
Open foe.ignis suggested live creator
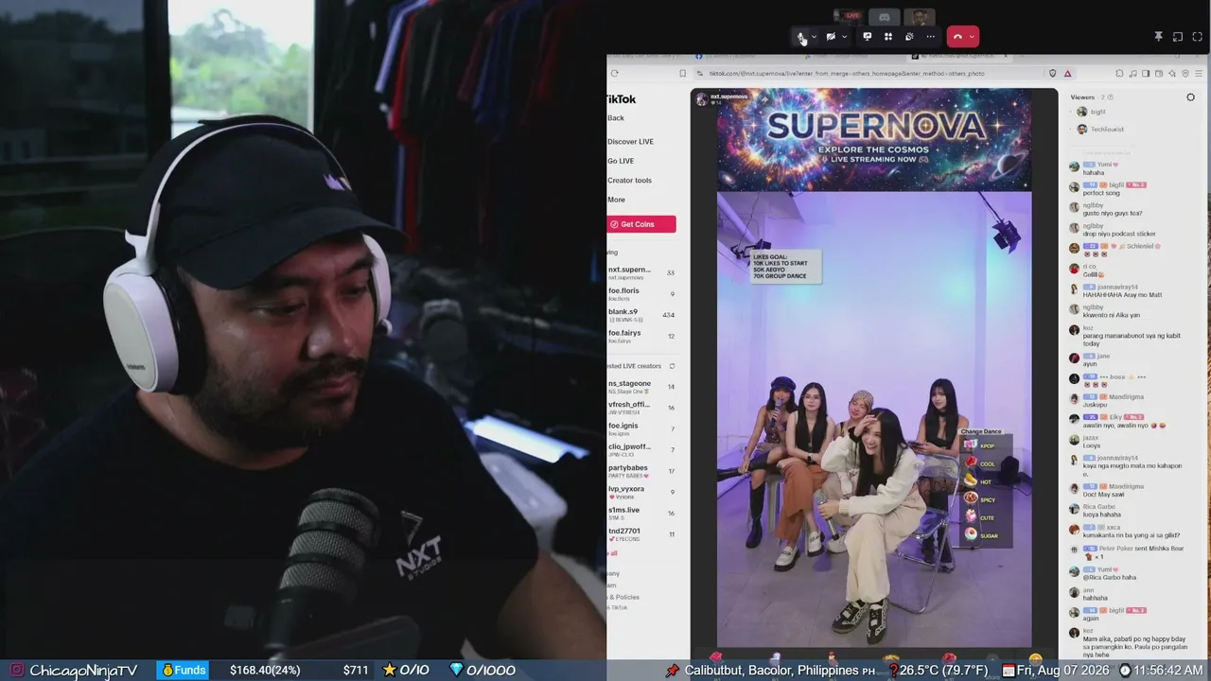click(x=641, y=428)
